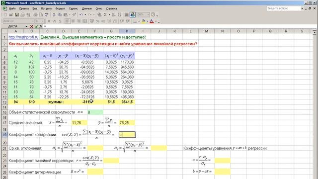Follow the http://mathprofi.ru link
Screen dimensions: 318x179
coord(23,37)
